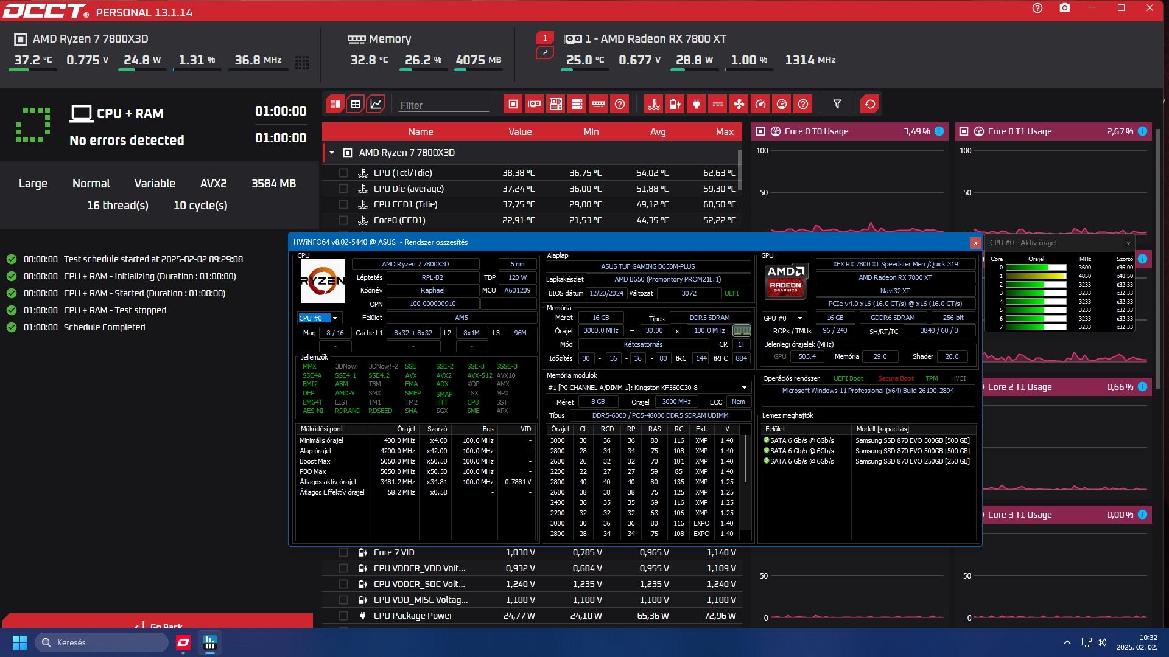The width and height of the screenshot is (1169, 657).
Task: Open the GPU #0 dropdown in HWiNFO
Action: (x=784, y=318)
